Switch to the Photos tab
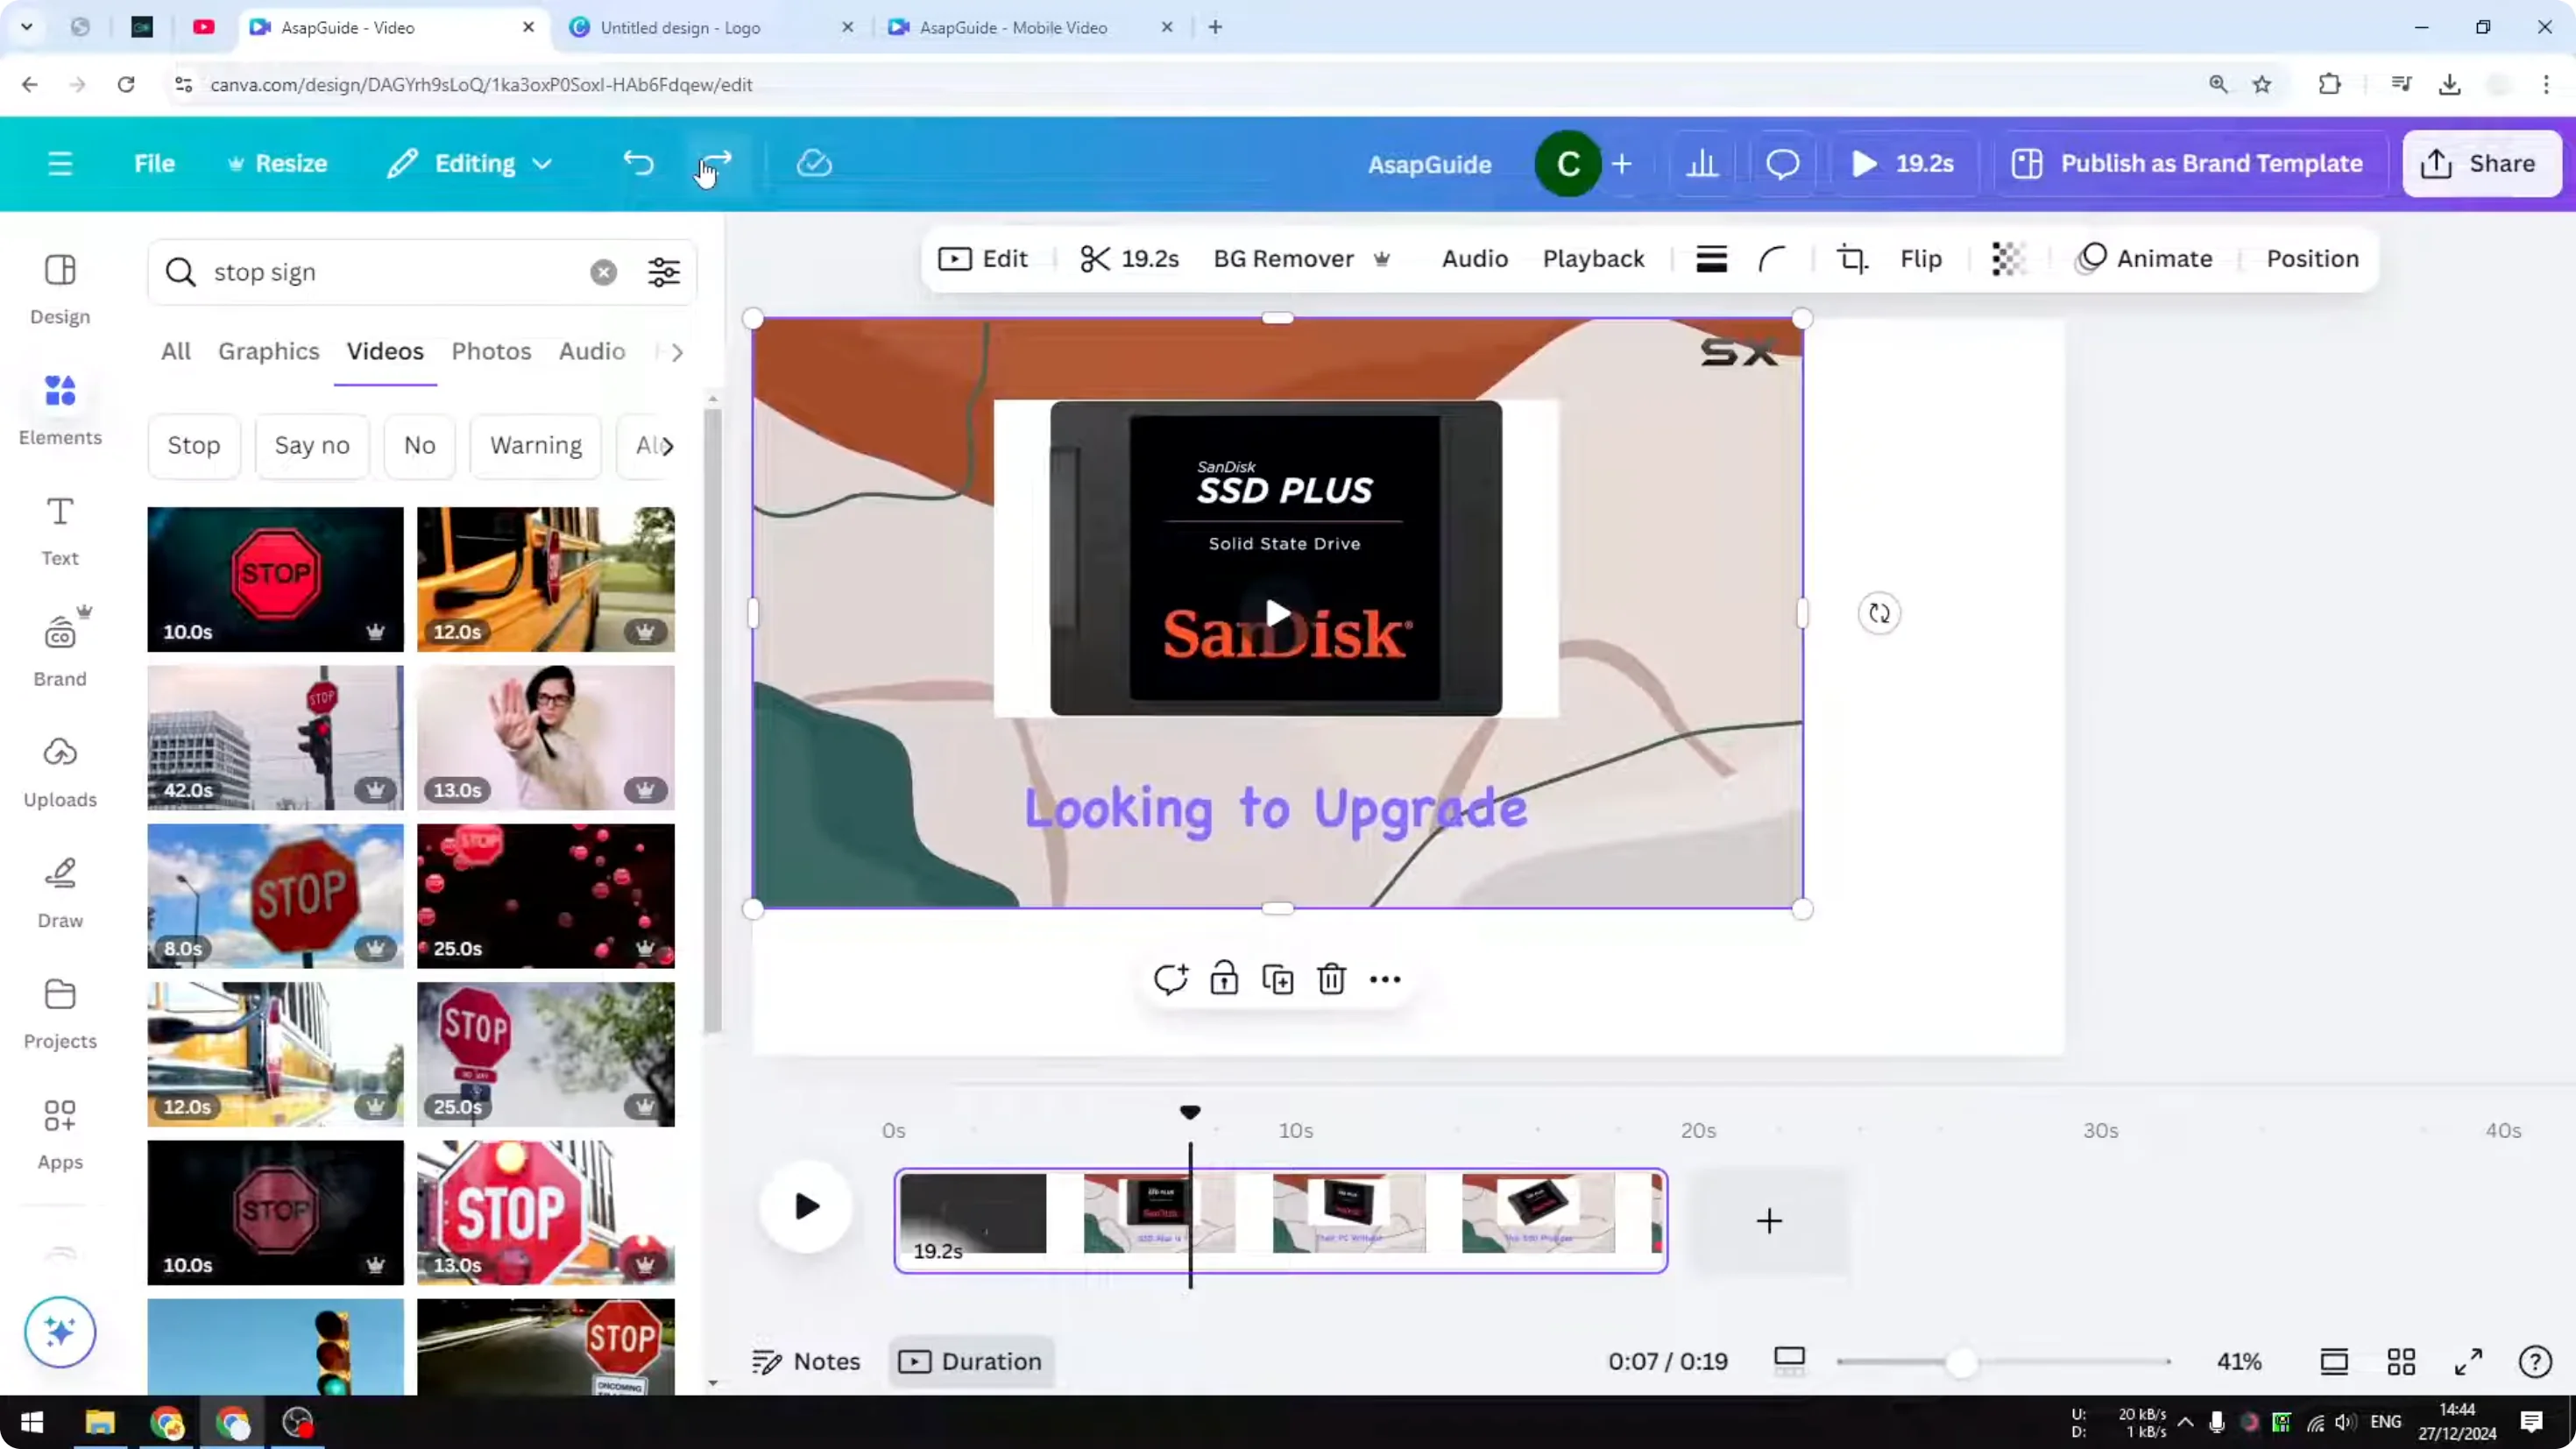This screenshot has height=1449, width=2576. coord(492,351)
